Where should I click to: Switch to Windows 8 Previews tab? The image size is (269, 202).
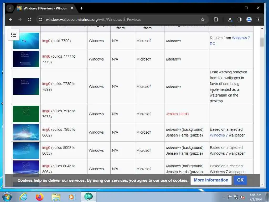tap(45, 8)
